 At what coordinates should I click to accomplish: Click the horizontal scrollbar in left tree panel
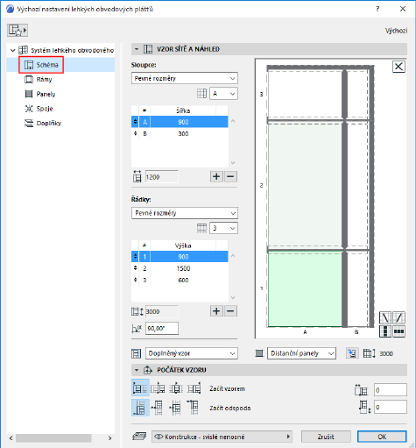pyautogui.click(x=53, y=437)
